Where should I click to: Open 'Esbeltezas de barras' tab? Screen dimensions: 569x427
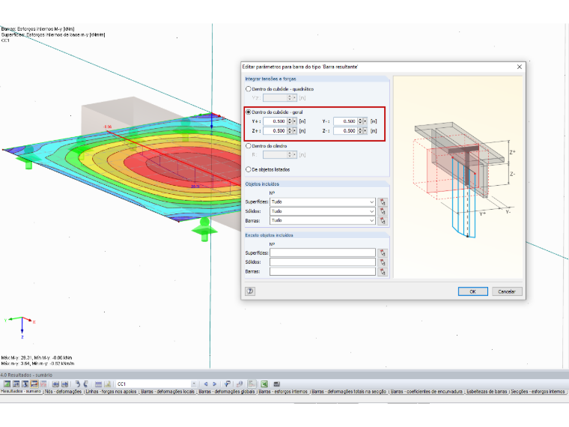487,391
